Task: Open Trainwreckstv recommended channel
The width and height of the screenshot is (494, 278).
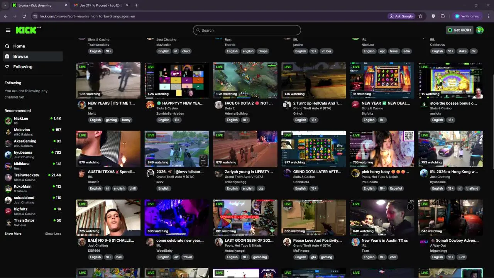Action: click(x=33, y=177)
